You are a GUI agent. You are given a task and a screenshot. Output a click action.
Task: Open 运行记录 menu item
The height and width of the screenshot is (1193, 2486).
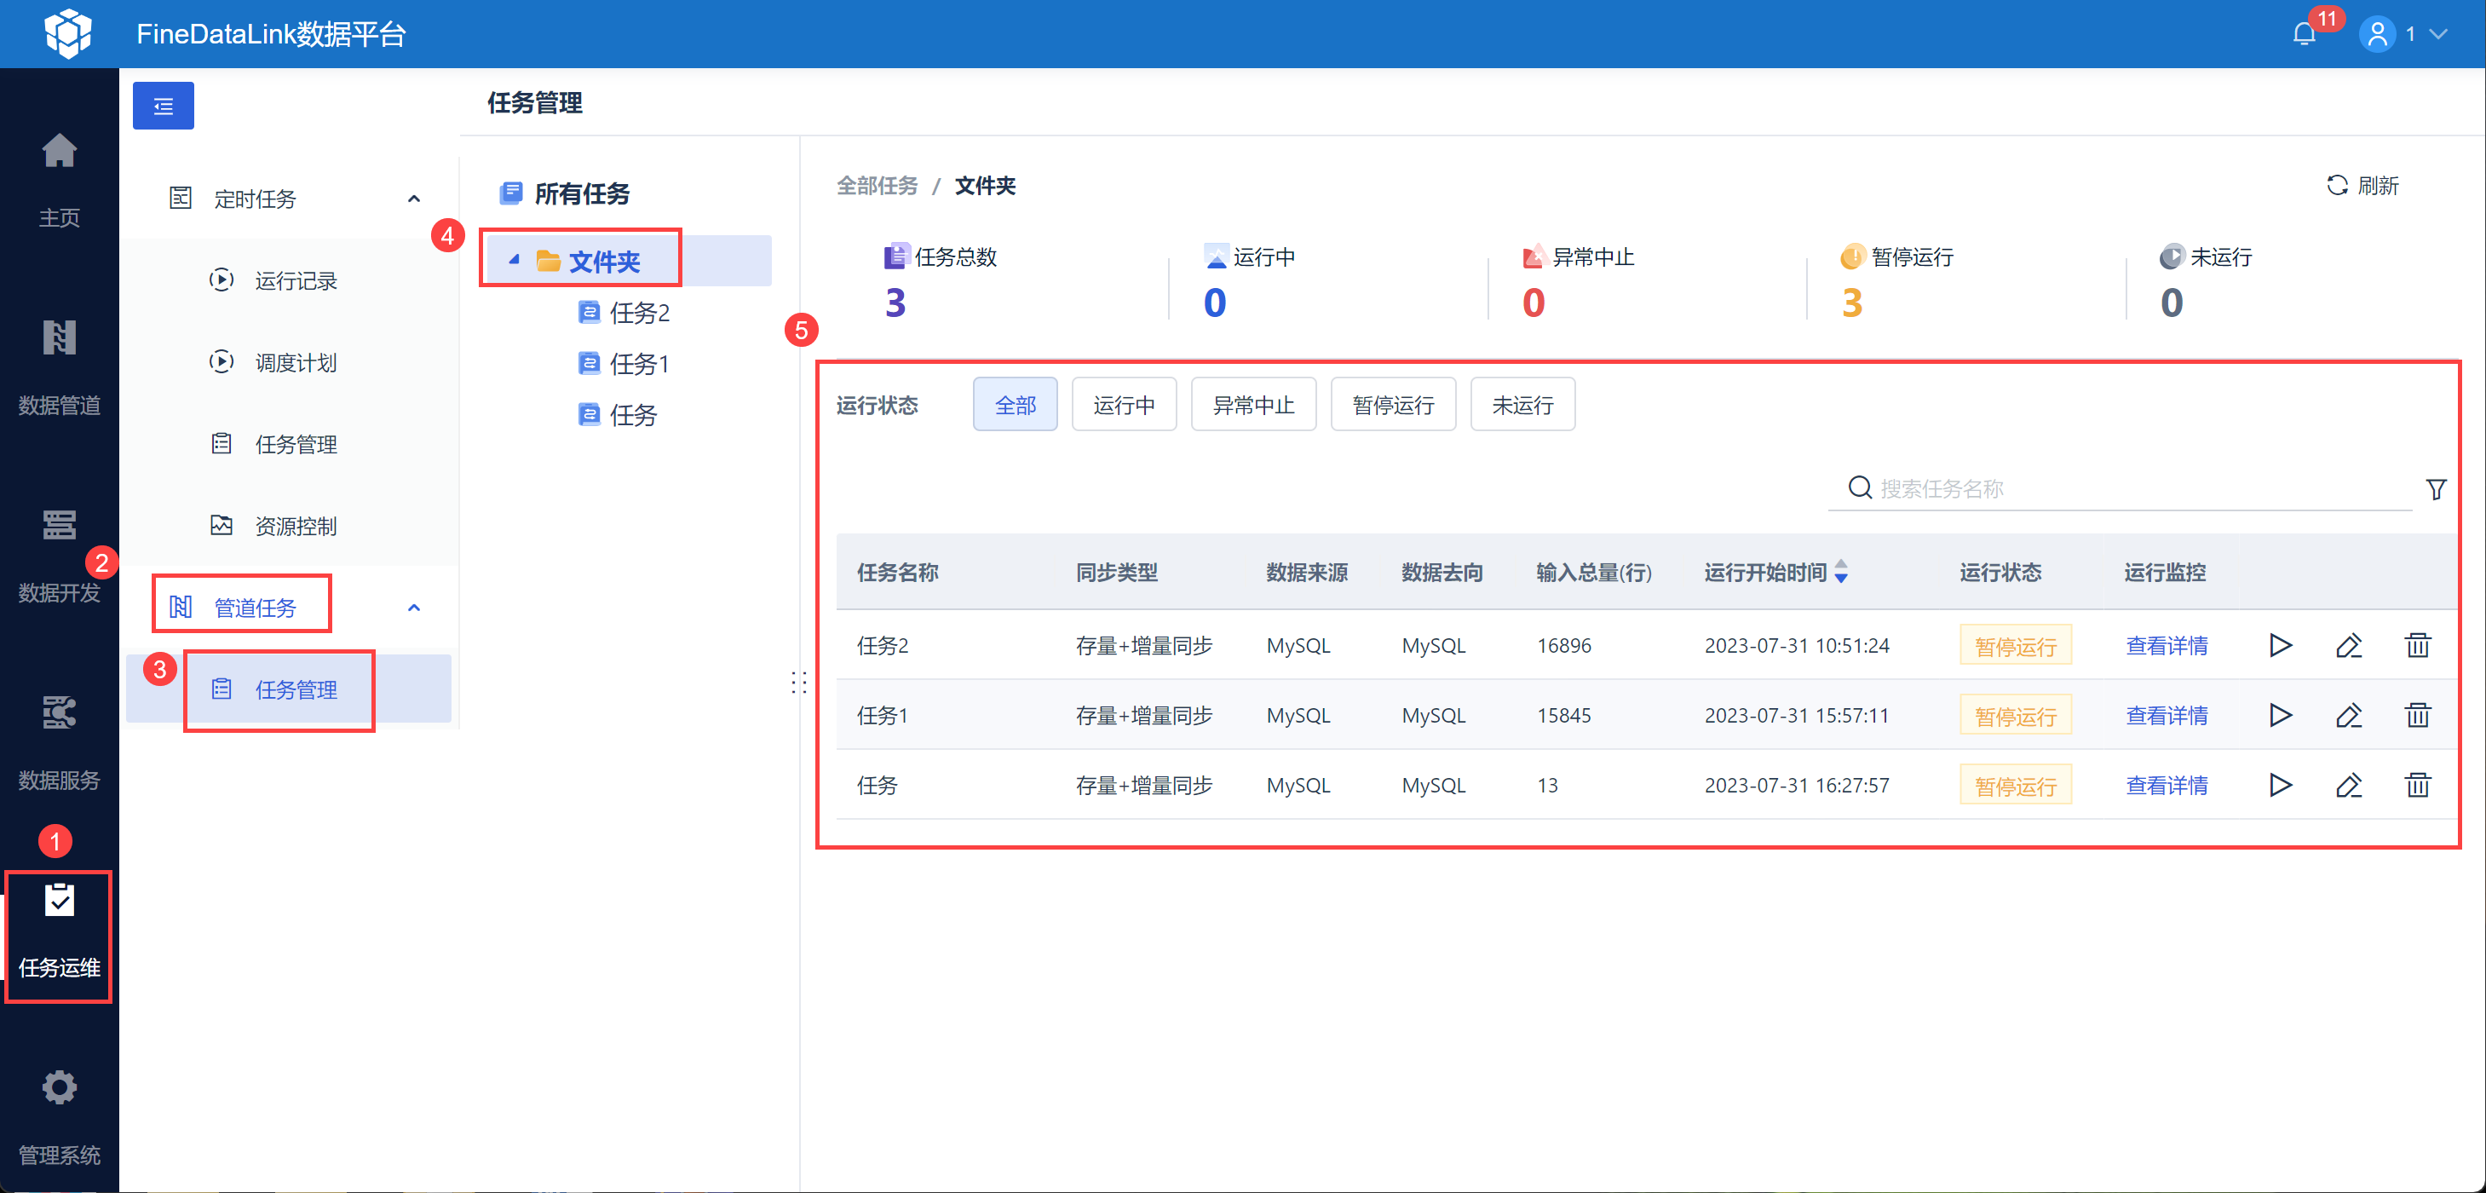pyautogui.click(x=296, y=281)
